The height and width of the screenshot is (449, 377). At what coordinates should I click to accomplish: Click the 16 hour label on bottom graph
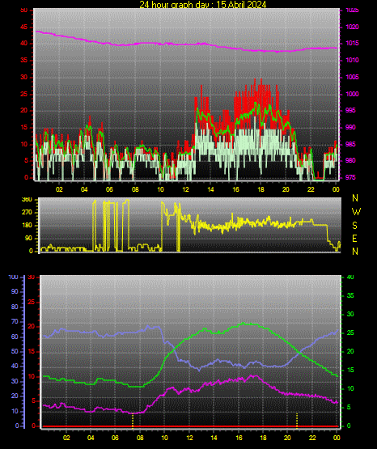pyautogui.click(x=239, y=438)
